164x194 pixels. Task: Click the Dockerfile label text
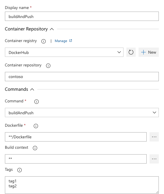tap(14, 125)
